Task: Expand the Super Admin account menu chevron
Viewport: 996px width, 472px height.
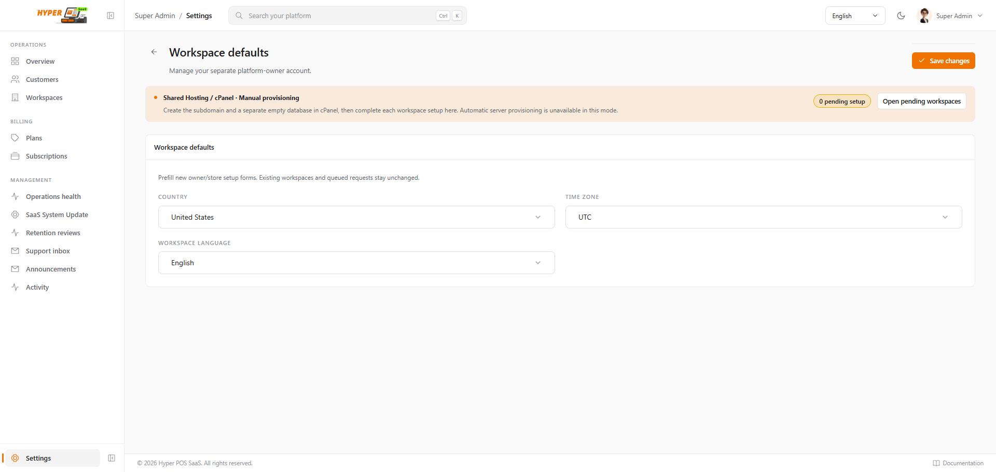Action: click(980, 16)
